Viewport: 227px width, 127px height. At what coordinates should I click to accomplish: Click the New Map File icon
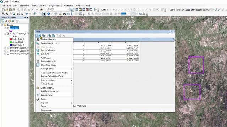coord(3,10)
